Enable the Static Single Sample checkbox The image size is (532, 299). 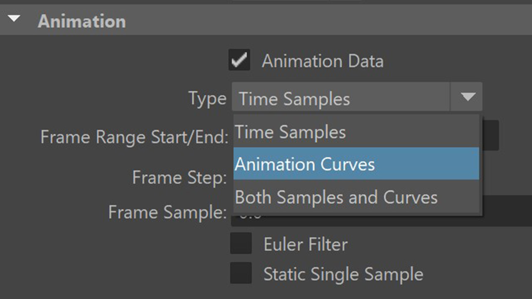click(x=241, y=273)
